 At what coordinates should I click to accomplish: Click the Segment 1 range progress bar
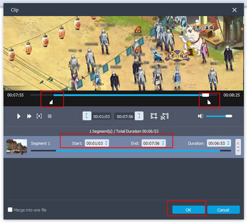(x=131, y=151)
